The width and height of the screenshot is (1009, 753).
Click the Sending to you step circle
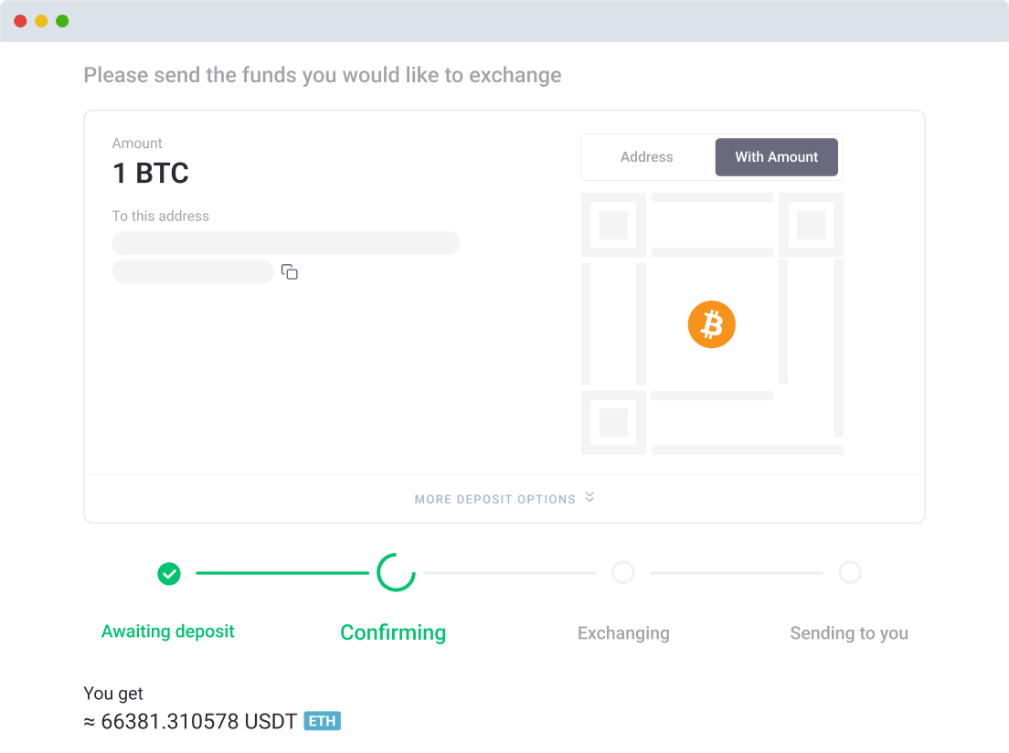click(x=850, y=573)
